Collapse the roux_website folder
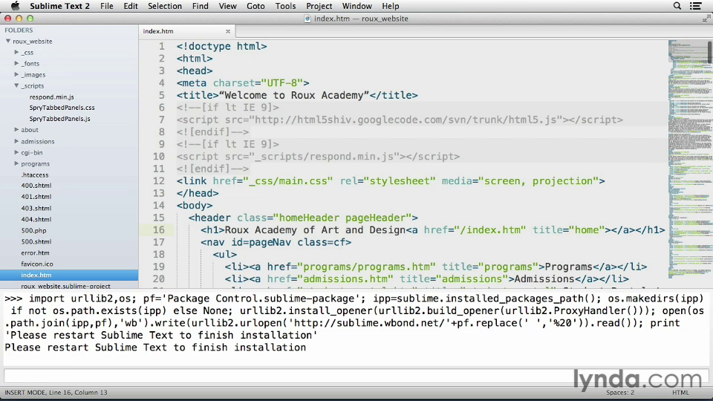This screenshot has height=401, width=713. [7, 41]
